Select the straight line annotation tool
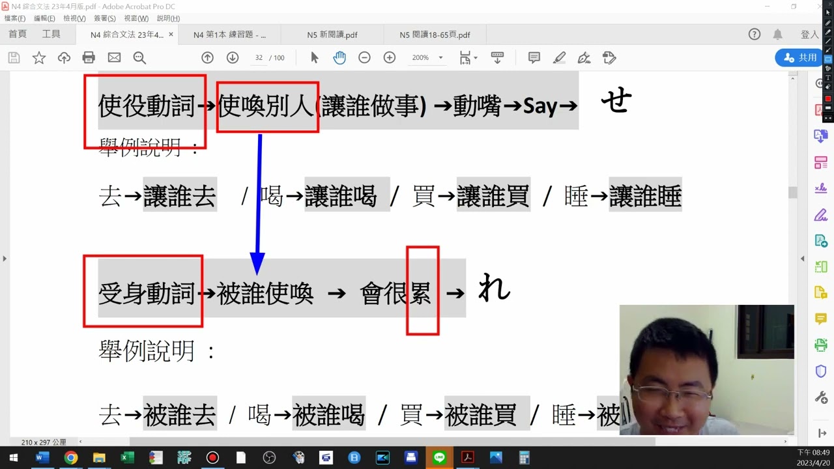This screenshot has width=834, height=469. click(828, 41)
